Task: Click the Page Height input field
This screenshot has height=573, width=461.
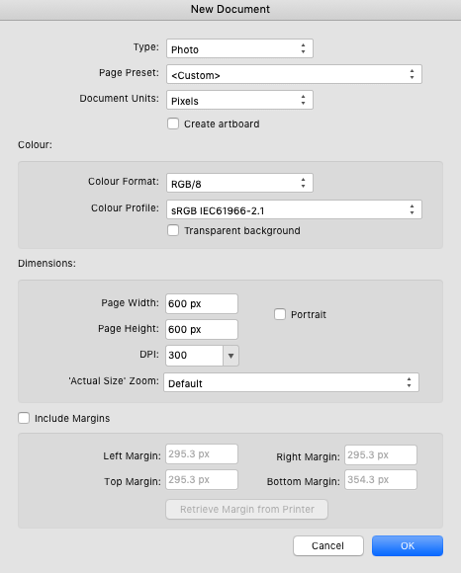Action: 202,329
